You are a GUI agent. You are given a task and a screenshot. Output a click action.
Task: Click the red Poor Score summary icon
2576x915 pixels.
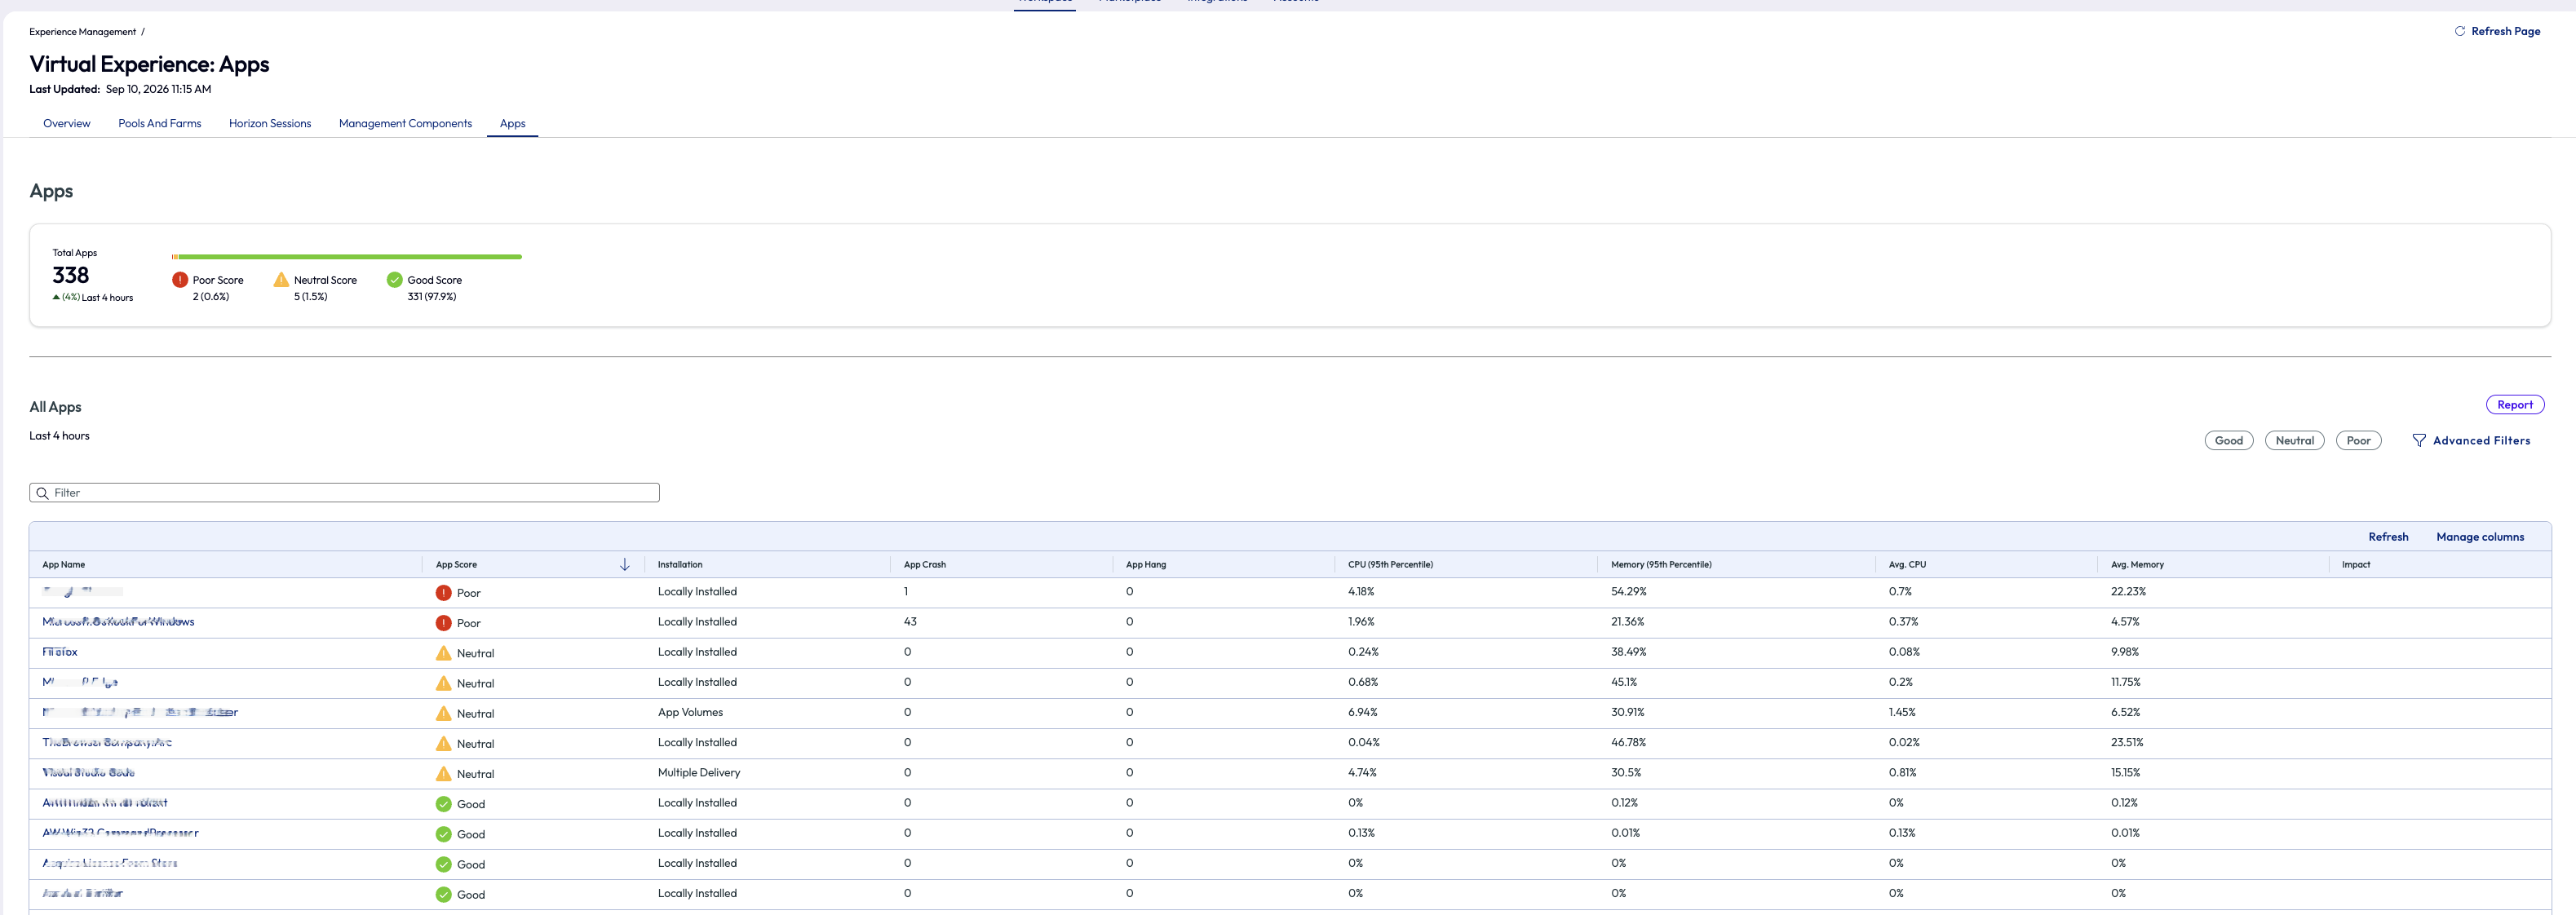click(180, 280)
